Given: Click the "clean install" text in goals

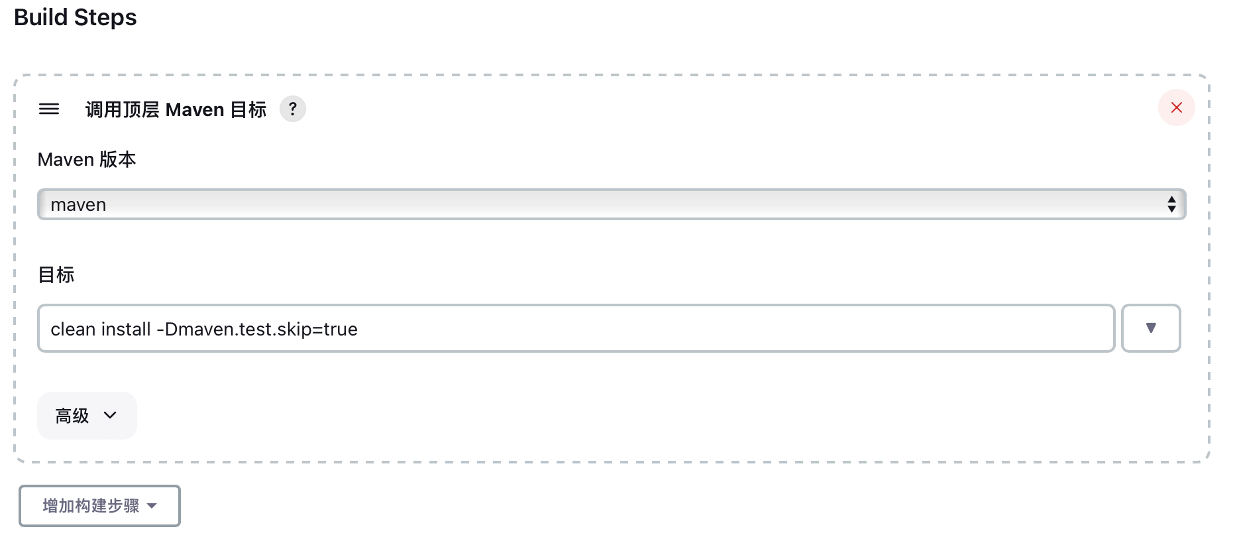Looking at the screenshot, I should click(x=101, y=330).
